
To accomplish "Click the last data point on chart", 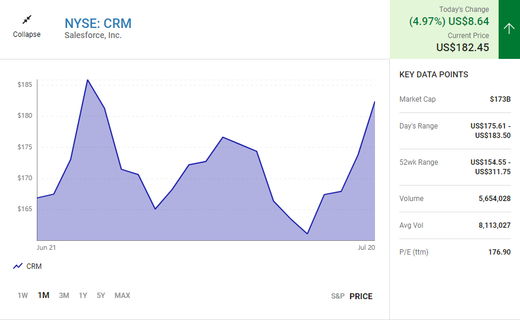I will click(375, 102).
